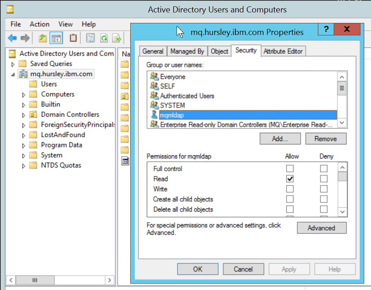371x290 pixels.
Task: Click right arrow of console tree scrollbar
Action: click(110, 280)
